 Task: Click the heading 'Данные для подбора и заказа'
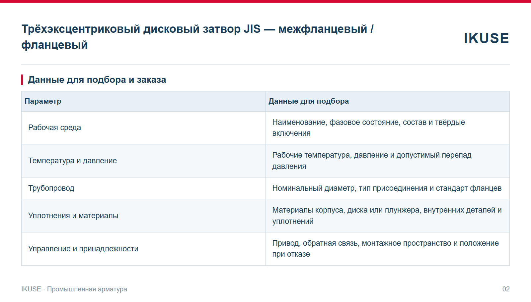97,80
